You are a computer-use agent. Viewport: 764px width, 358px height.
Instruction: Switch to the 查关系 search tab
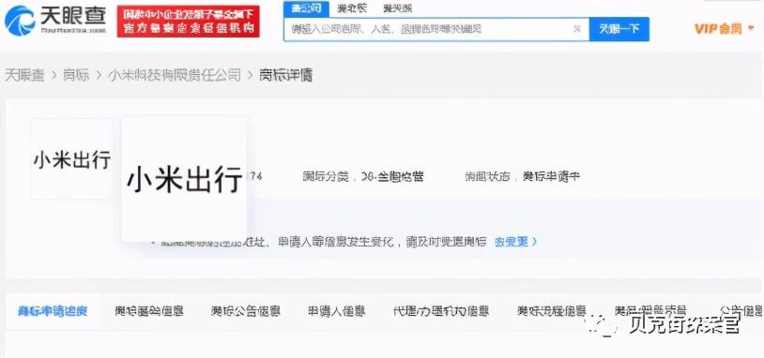coord(398,8)
